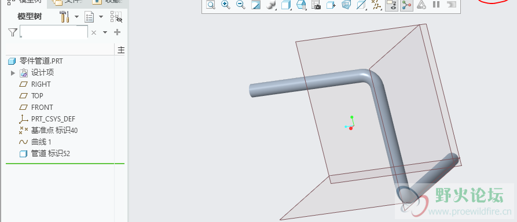517x222 pixels.
Task: Expand the 设计项 tree node
Action: point(13,73)
